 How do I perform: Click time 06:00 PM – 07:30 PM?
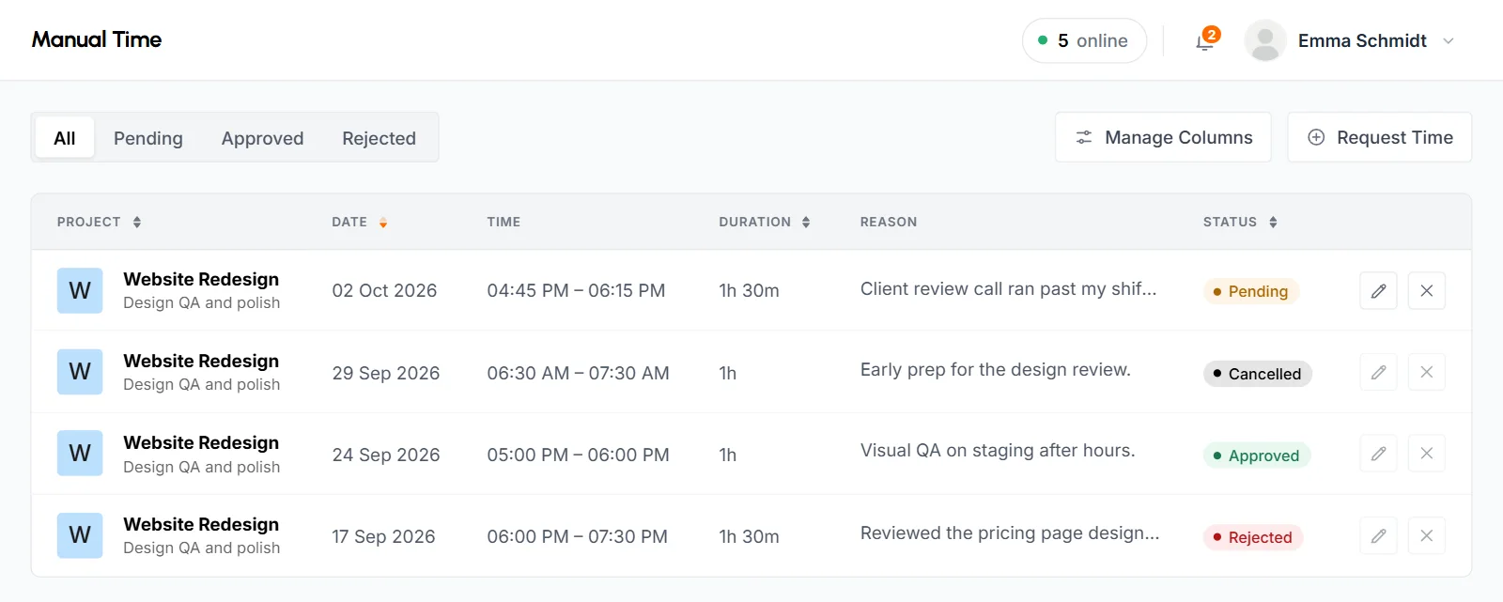click(577, 536)
